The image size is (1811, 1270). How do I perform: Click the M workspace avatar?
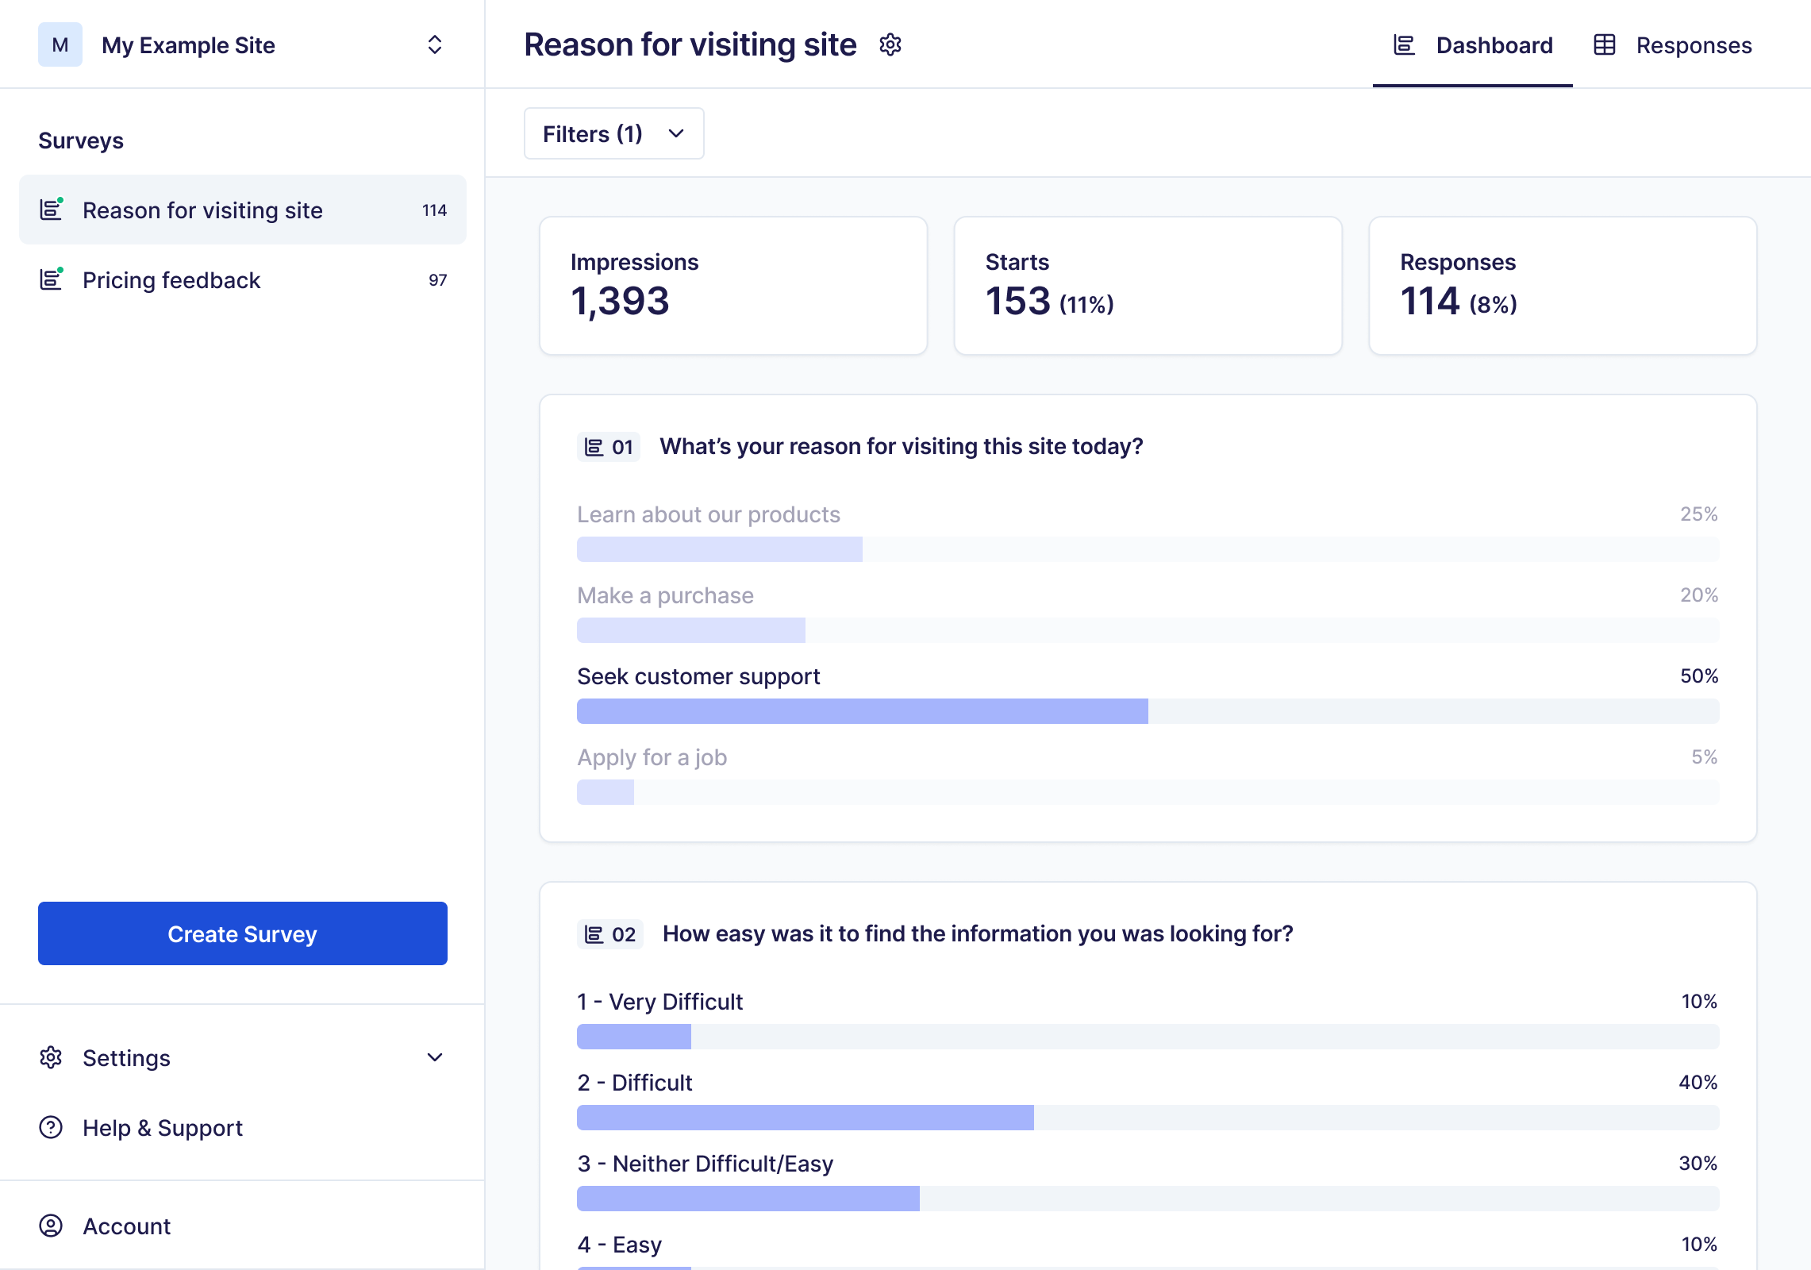point(60,45)
